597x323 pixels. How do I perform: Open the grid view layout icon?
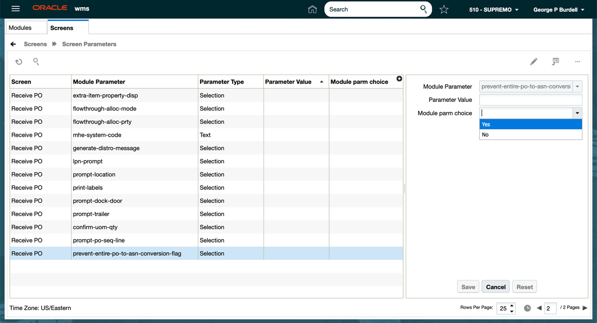click(556, 62)
